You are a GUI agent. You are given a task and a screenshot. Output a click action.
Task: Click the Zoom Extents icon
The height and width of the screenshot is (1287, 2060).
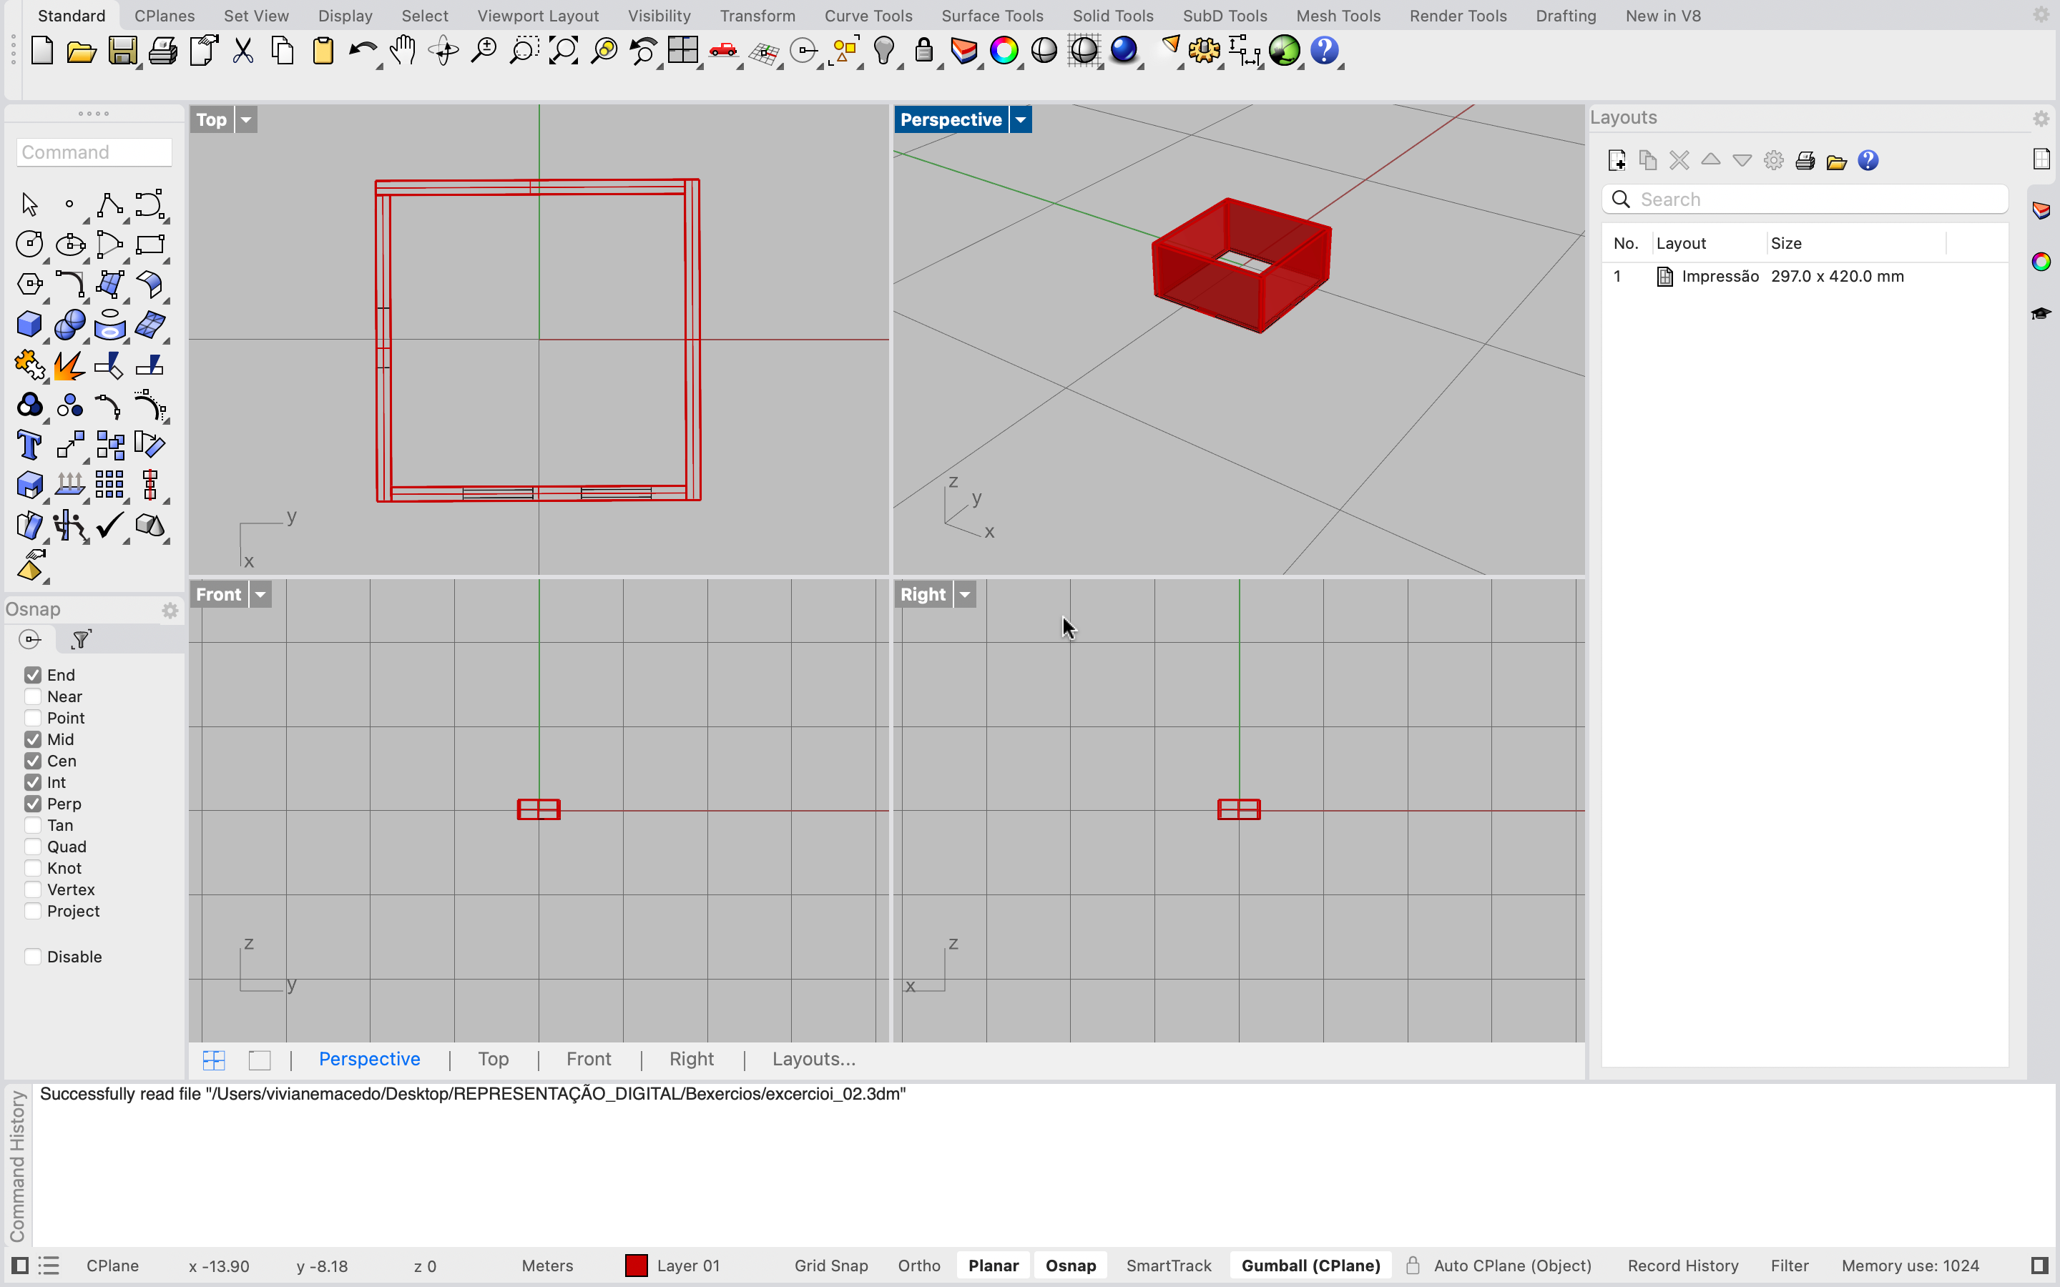tap(564, 51)
